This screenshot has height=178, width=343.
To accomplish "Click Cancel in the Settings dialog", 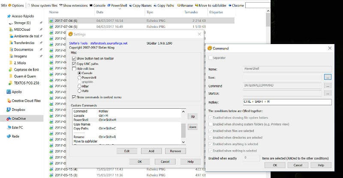I will pyautogui.click(x=165, y=162).
